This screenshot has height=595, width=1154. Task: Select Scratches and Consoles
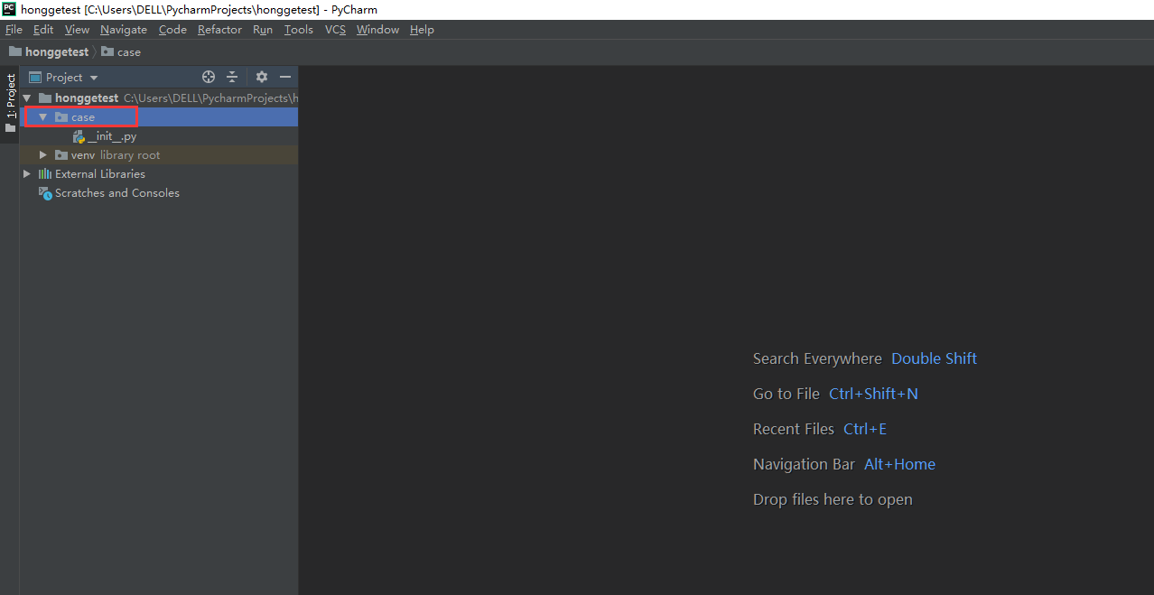[159, 193]
